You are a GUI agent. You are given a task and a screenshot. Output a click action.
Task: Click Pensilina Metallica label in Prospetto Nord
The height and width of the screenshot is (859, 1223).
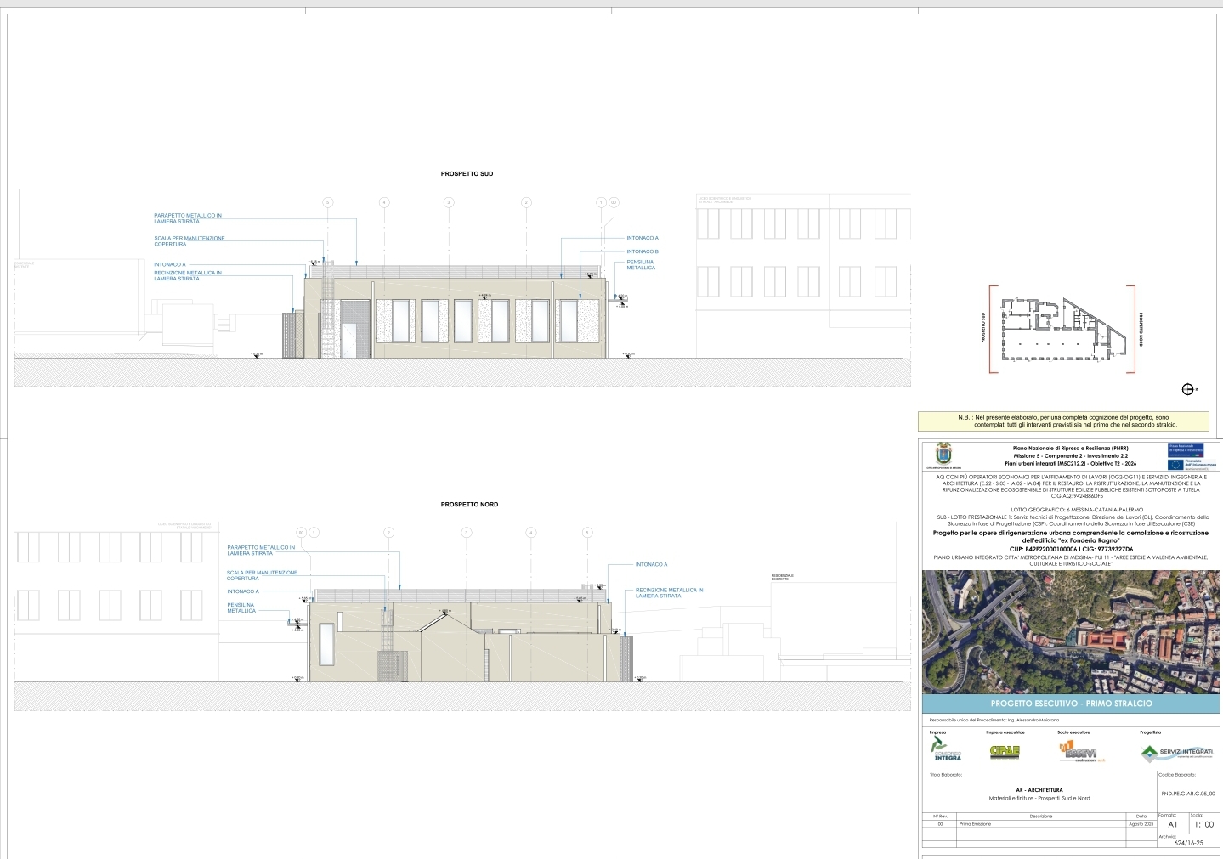pos(241,608)
